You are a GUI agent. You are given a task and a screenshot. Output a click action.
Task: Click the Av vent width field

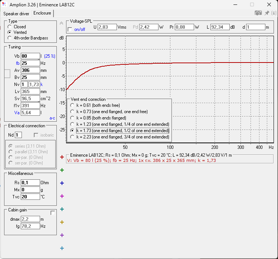pos(30,70)
